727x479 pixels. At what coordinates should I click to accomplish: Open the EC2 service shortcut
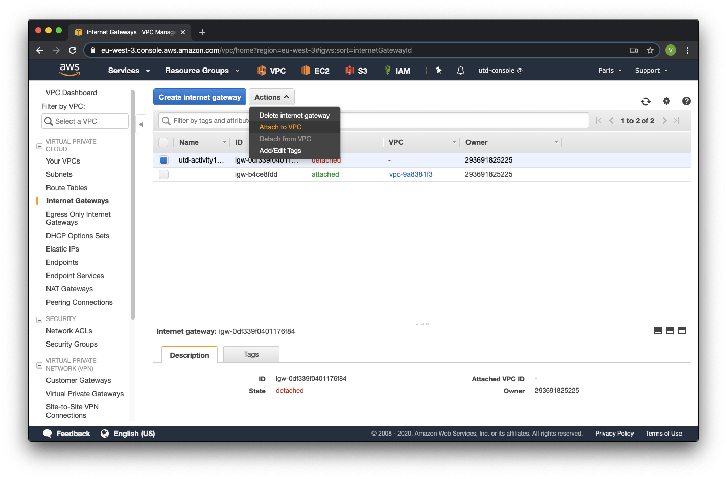[x=315, y=71]
